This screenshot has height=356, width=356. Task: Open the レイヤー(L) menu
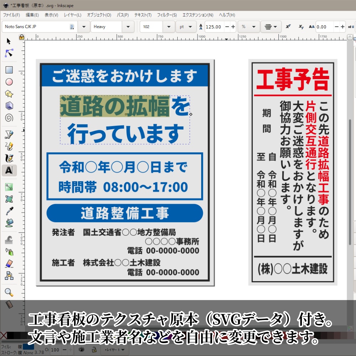tap(72, 15)
